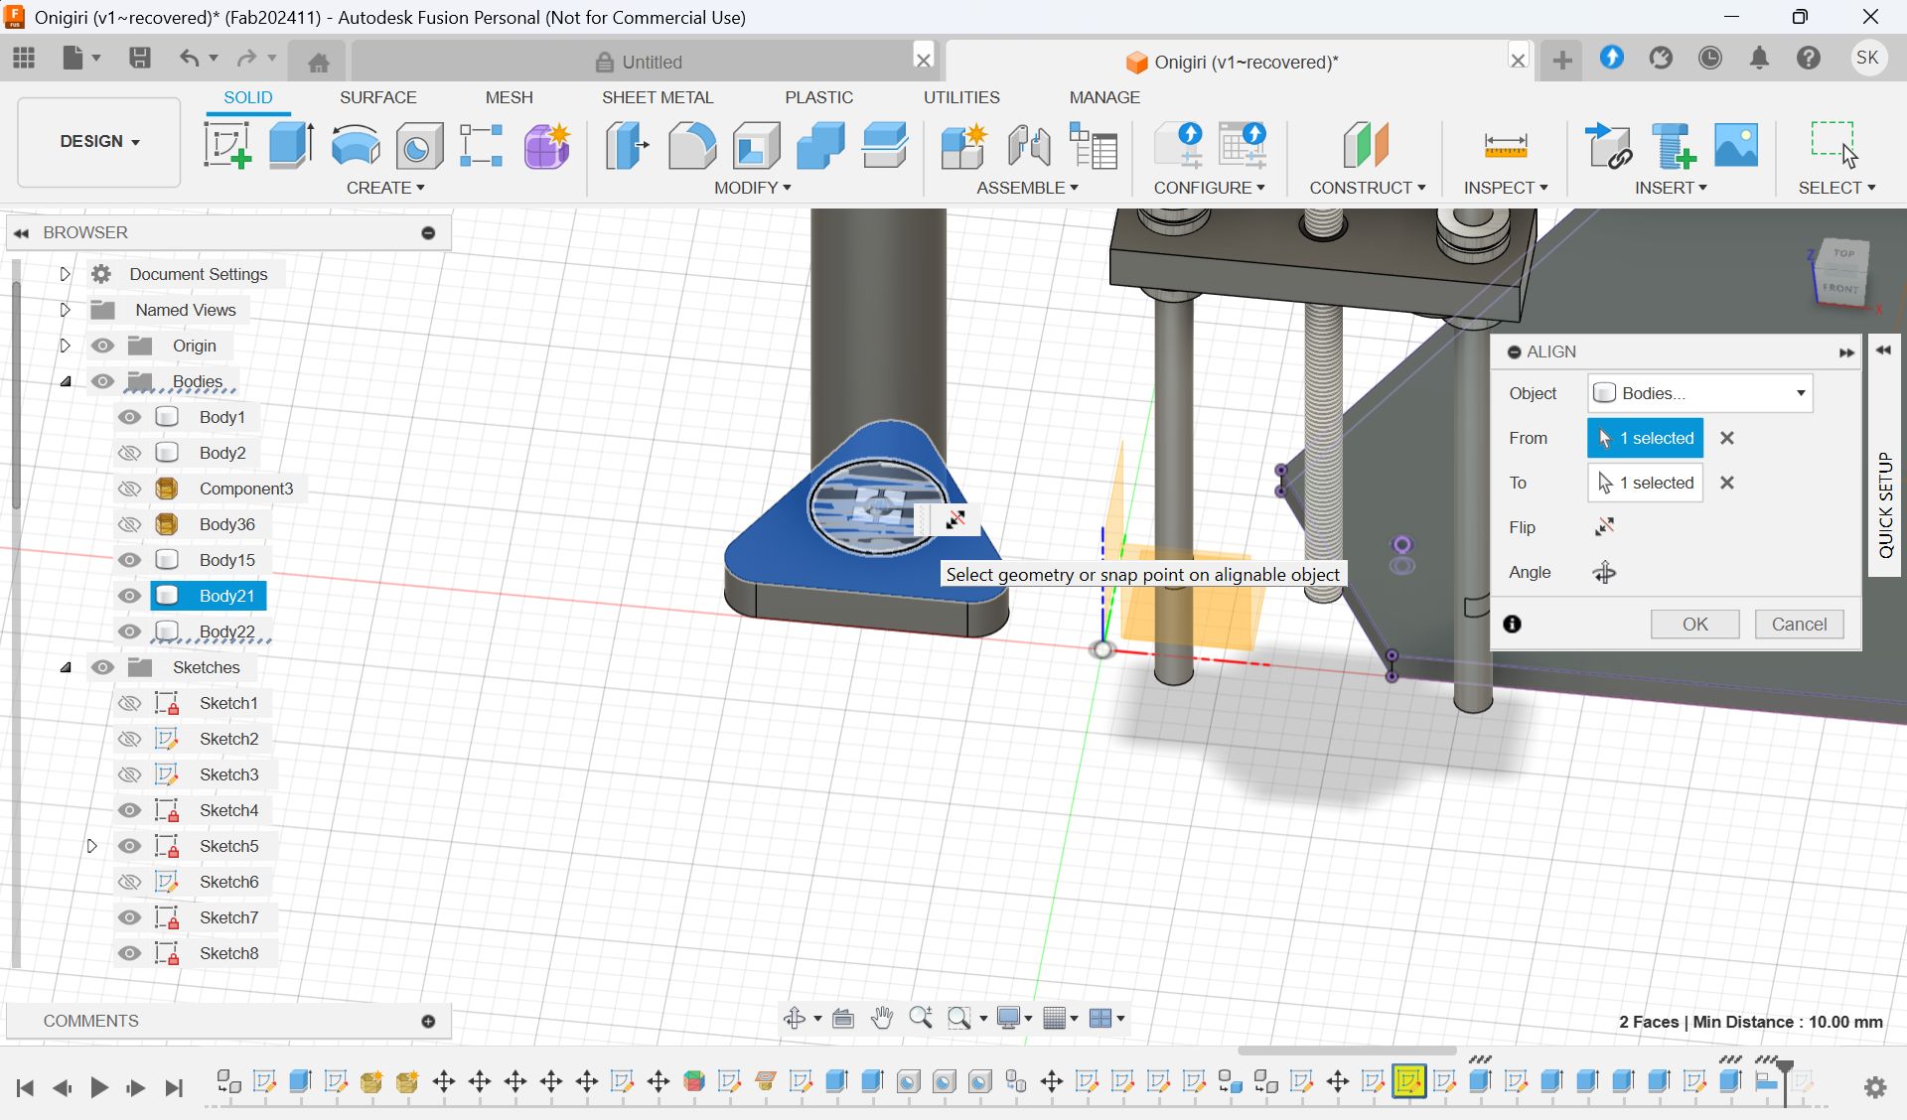Collapse the Bodies folder

click(x=66, y=381)
